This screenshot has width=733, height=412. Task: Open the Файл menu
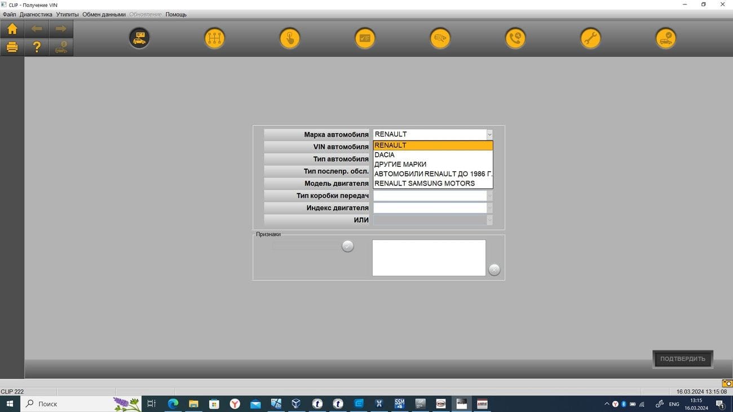(9, 14)
